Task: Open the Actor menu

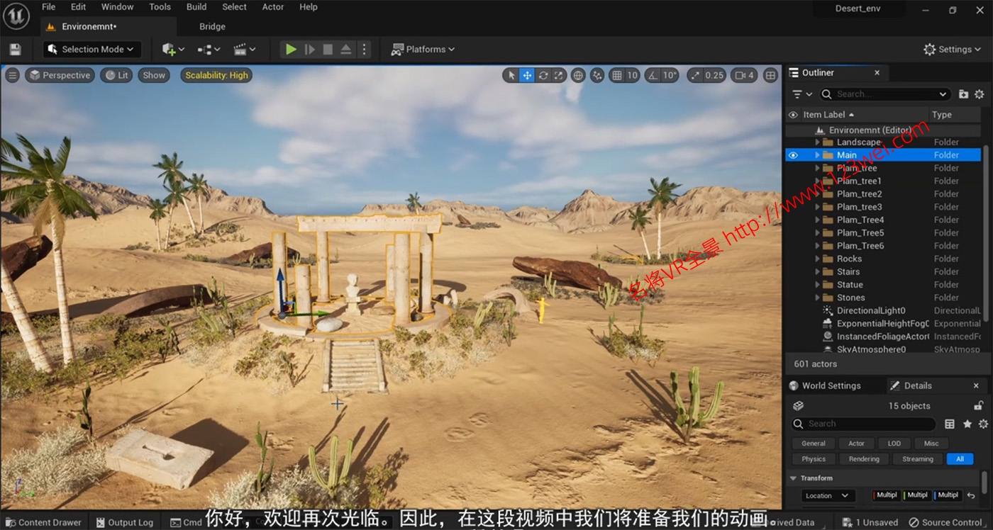Action: click(x=272, y=7)
